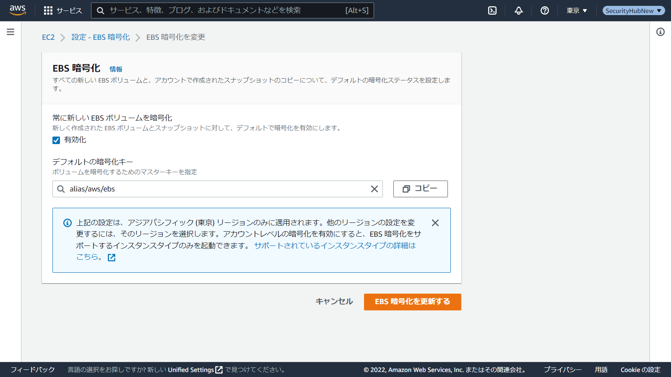This screenshot has height=377, width=671.
Task: Click the キャンセル button
Action: (334, 302)
